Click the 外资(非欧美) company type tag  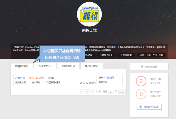point(126,55)
